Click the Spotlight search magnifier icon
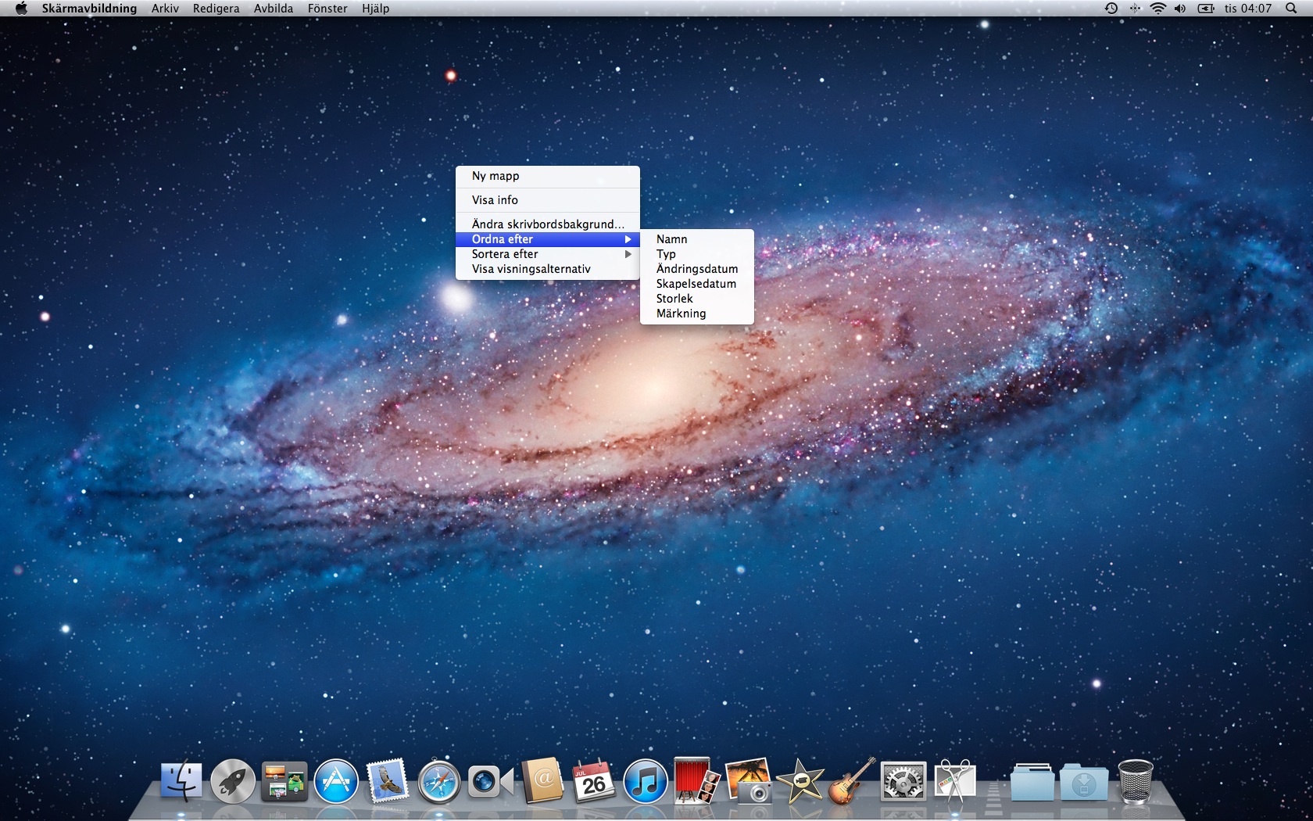The image size is (1313, 821). tap(1290, 9)
